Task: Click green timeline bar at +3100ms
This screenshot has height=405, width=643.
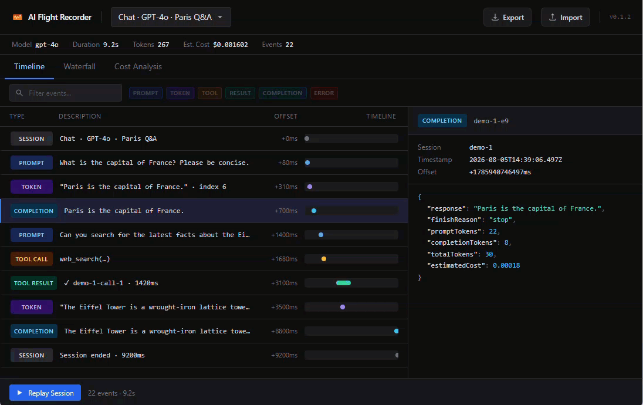Action: pos(343,283)
